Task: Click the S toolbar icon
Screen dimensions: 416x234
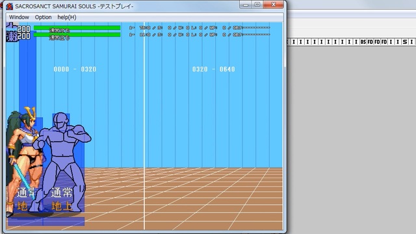Action: pos(404,42)
